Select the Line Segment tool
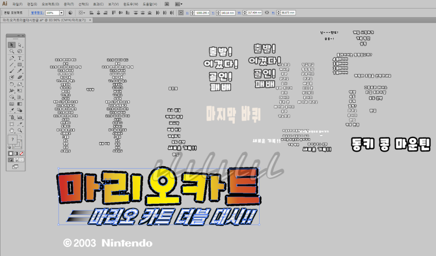436x256 pixels. 12,65
